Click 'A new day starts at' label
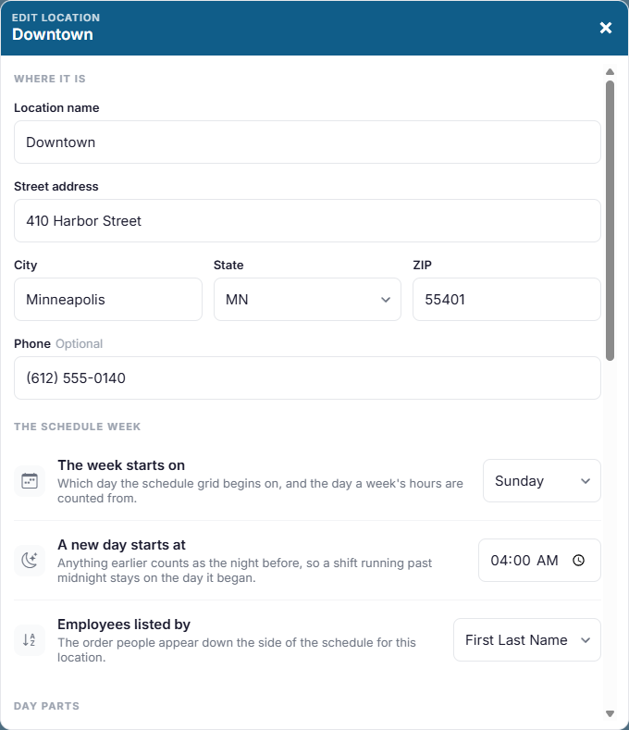The image size is (629, 730). [x=121, y=545]
